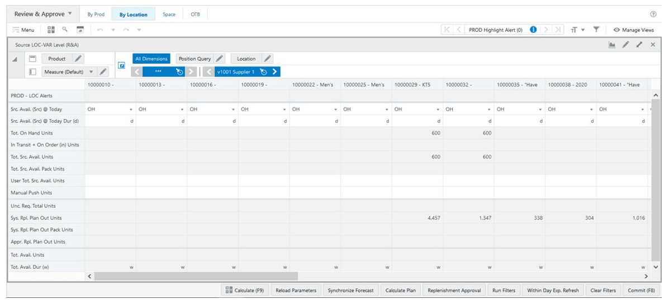Click the view edit pencil icon
The image size is (669, 304).
625,44
